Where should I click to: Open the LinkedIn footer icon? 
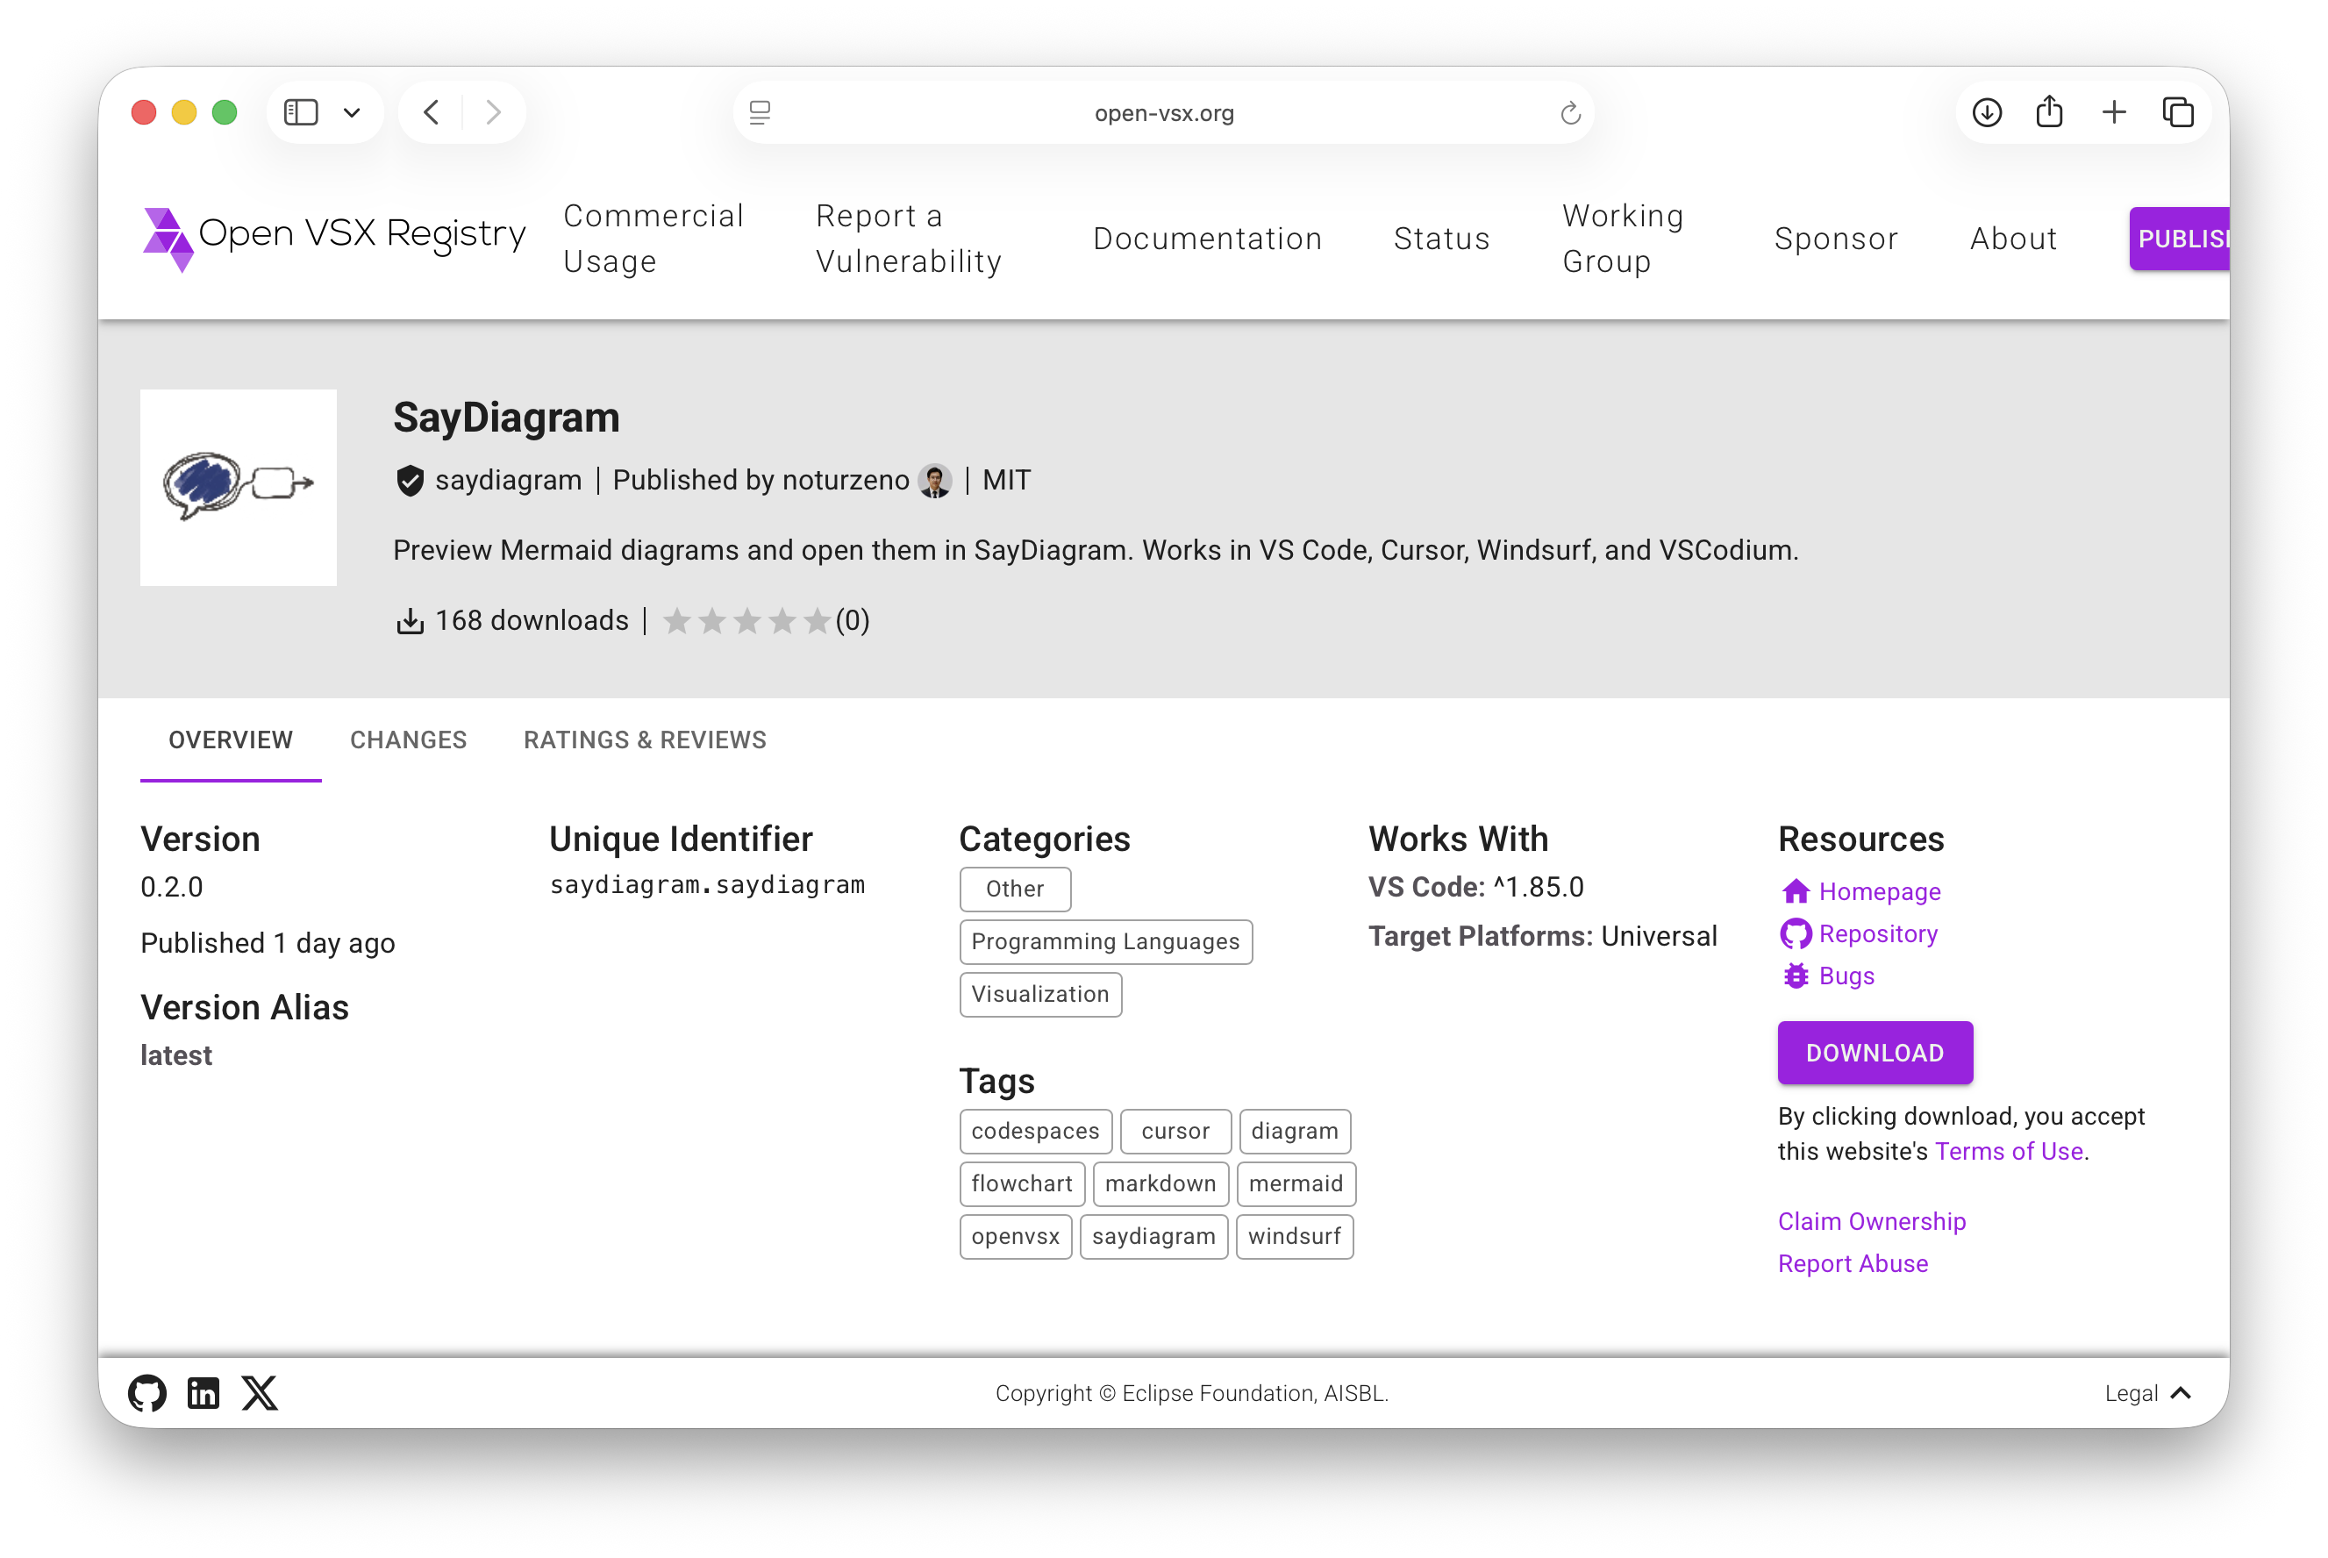tap(204, 1392)
